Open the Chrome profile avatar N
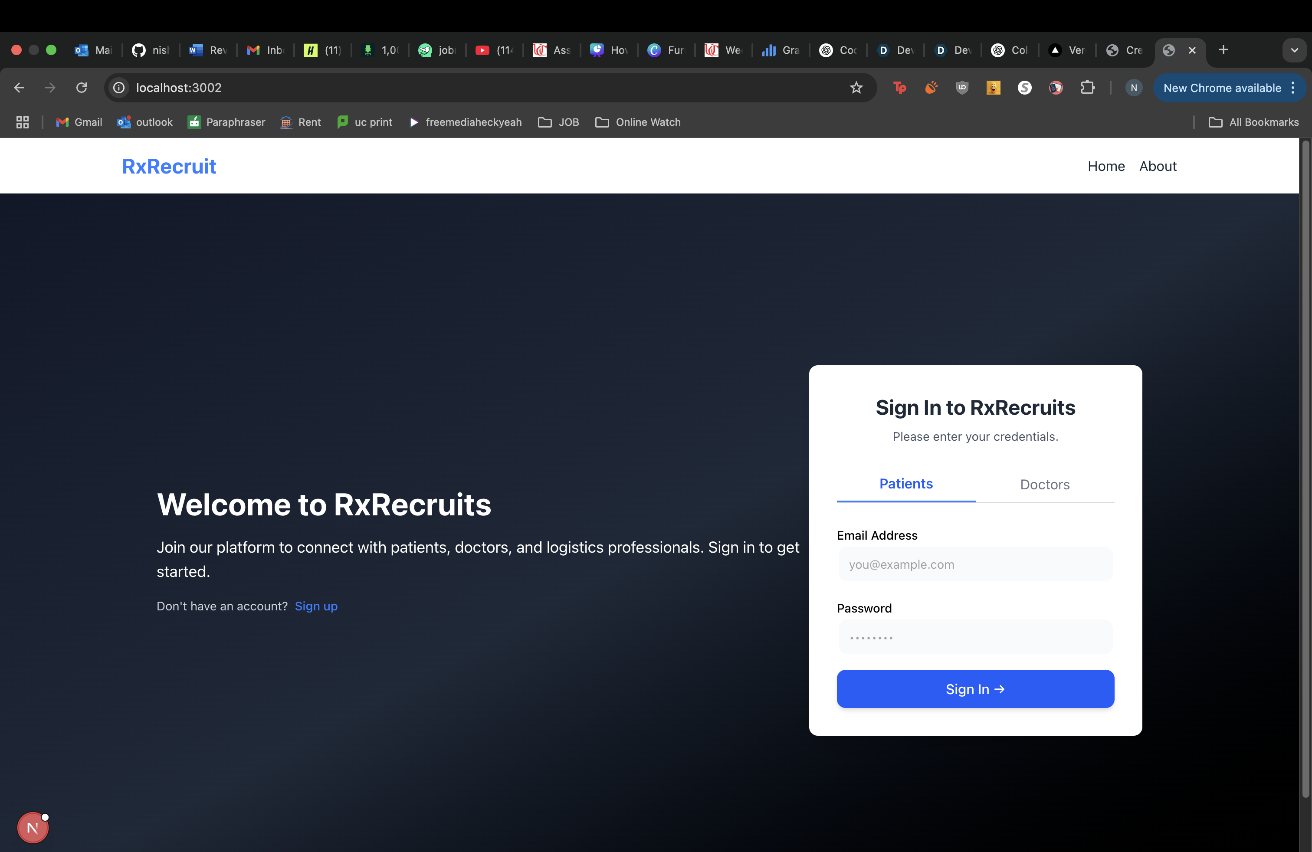1312x852 pixels. coord(1133,88)
